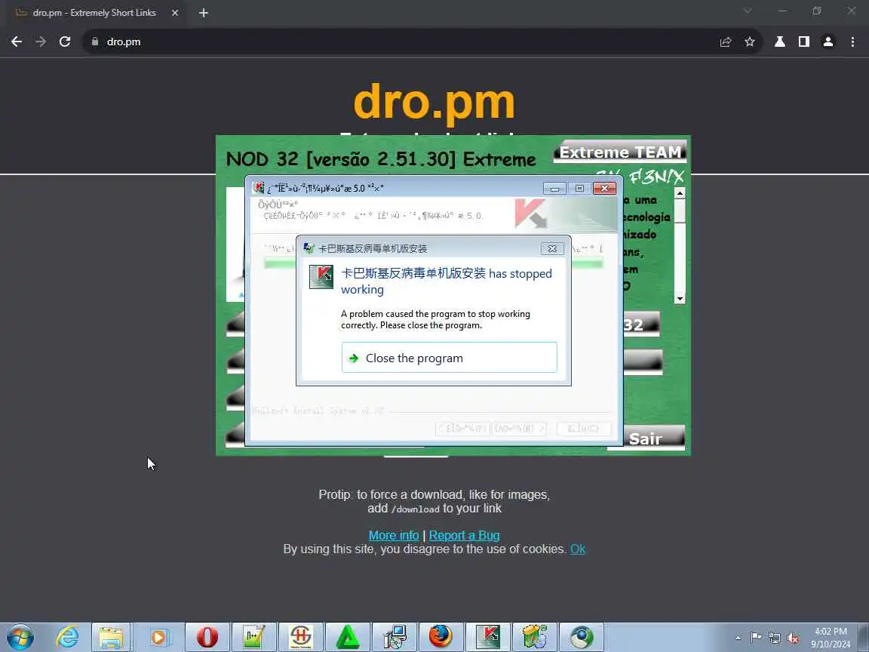Open the network tray icon
869x652 pixels.
point(775,638)
